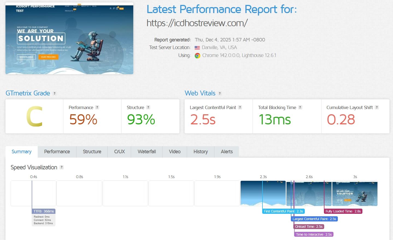Click the Speed Visualization heading
Image resolution: width=393 pixels, height=240 pixels.
(34, 167)
